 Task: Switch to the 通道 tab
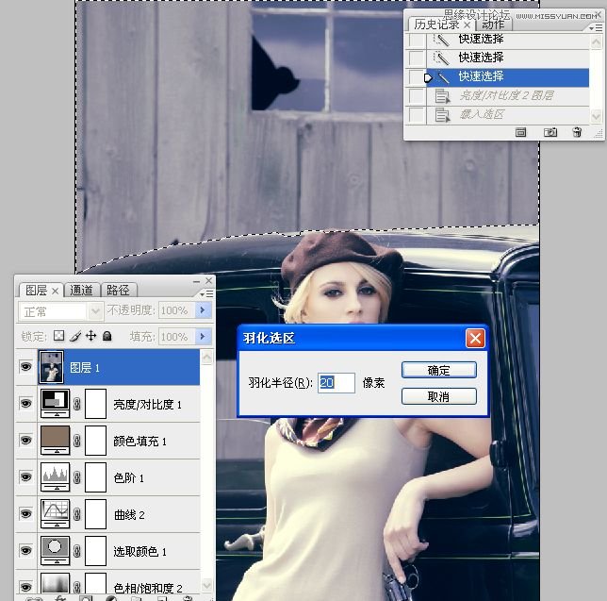(x=82, y=291)
